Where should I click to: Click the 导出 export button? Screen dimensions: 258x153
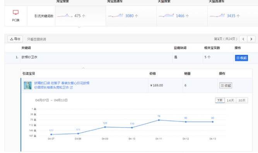[x=15, y=39]
